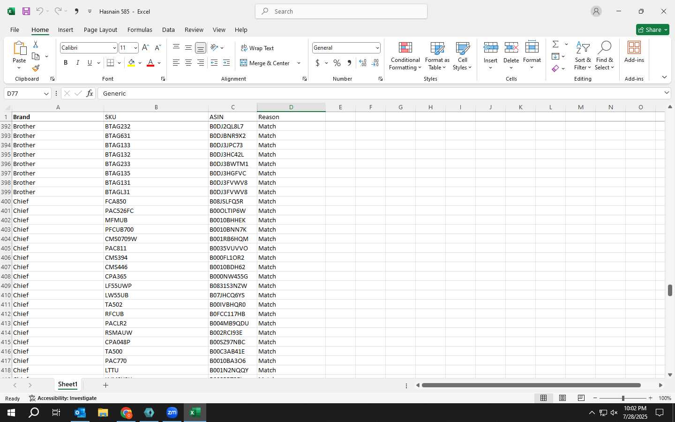The width and height of the screenshot is (675, 422).
Task: Click the Orientation text angle icon
Action: [x=214, y=48]
